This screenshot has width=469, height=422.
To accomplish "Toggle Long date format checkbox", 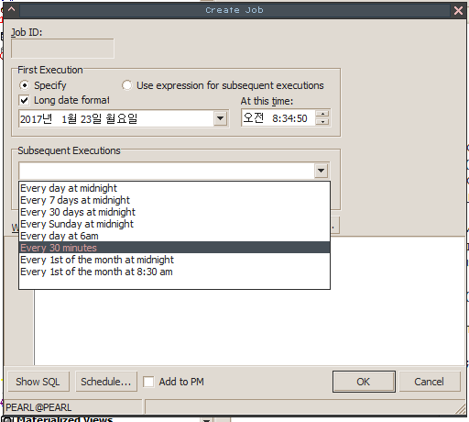I will (x=25, y=100).
